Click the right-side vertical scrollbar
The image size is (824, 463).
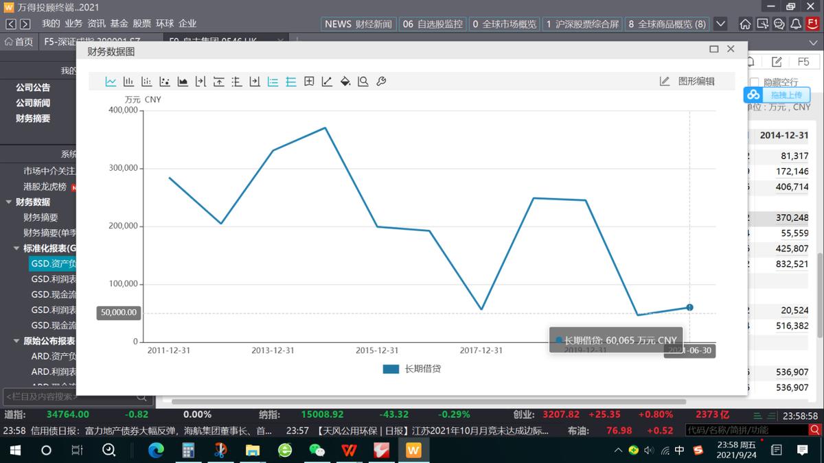[820, 295]
